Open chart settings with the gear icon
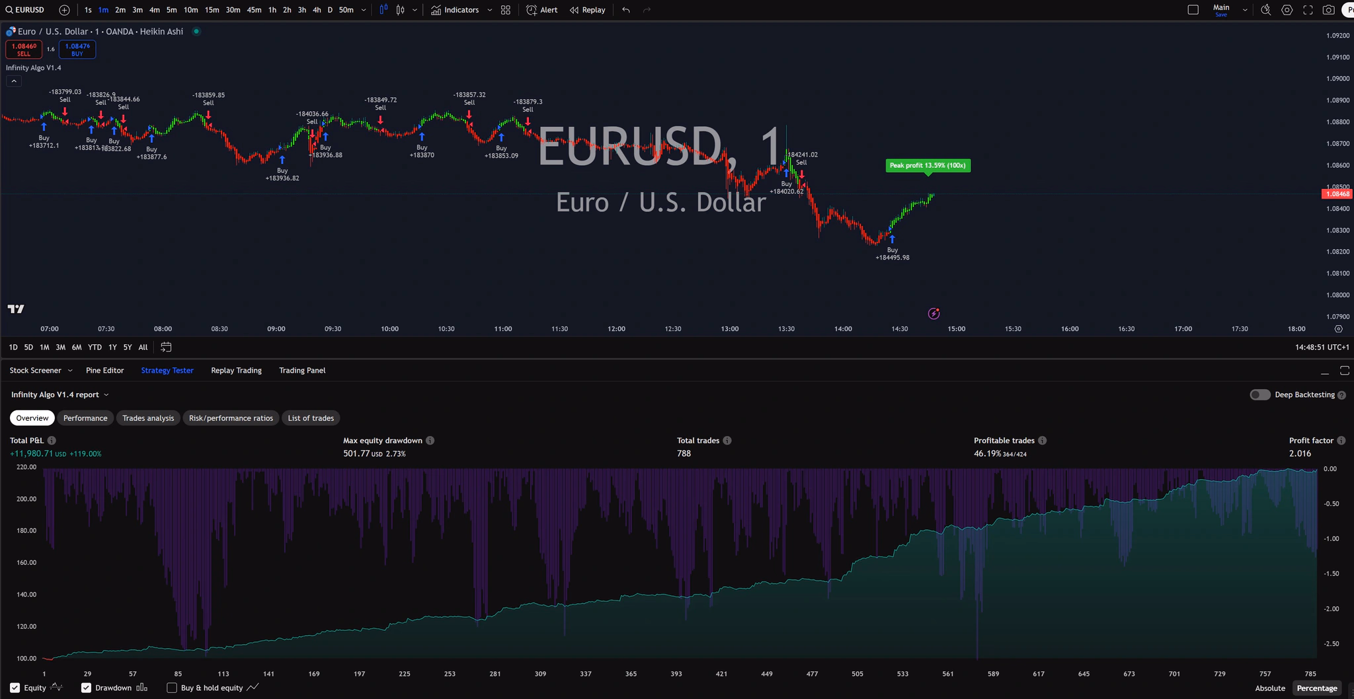Image resolution: width=1354 pixels, height=699 pixels. [x=1287, y=10]
